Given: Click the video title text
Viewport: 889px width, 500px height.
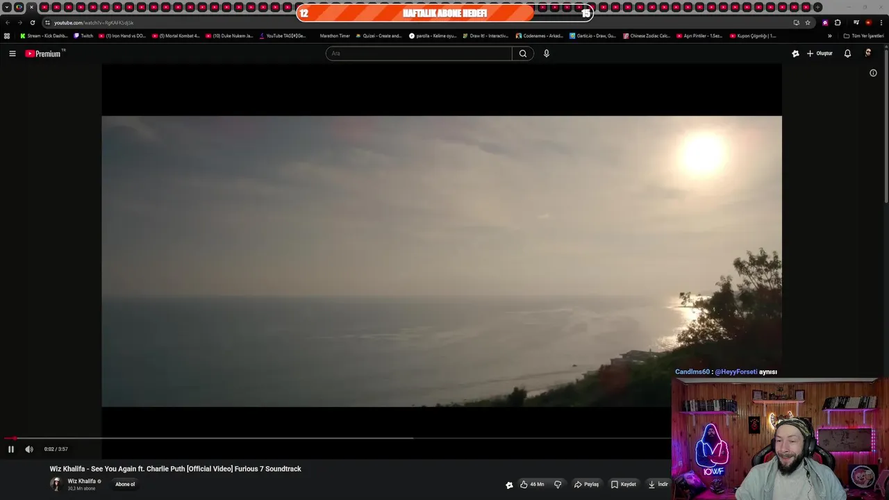Looking at the screenshot, I should coord(175,469).
